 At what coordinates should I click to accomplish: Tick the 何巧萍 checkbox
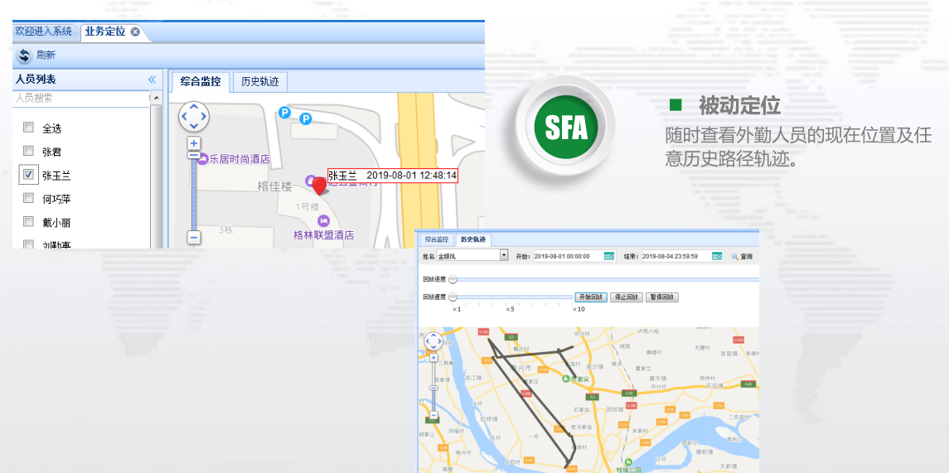28,198
